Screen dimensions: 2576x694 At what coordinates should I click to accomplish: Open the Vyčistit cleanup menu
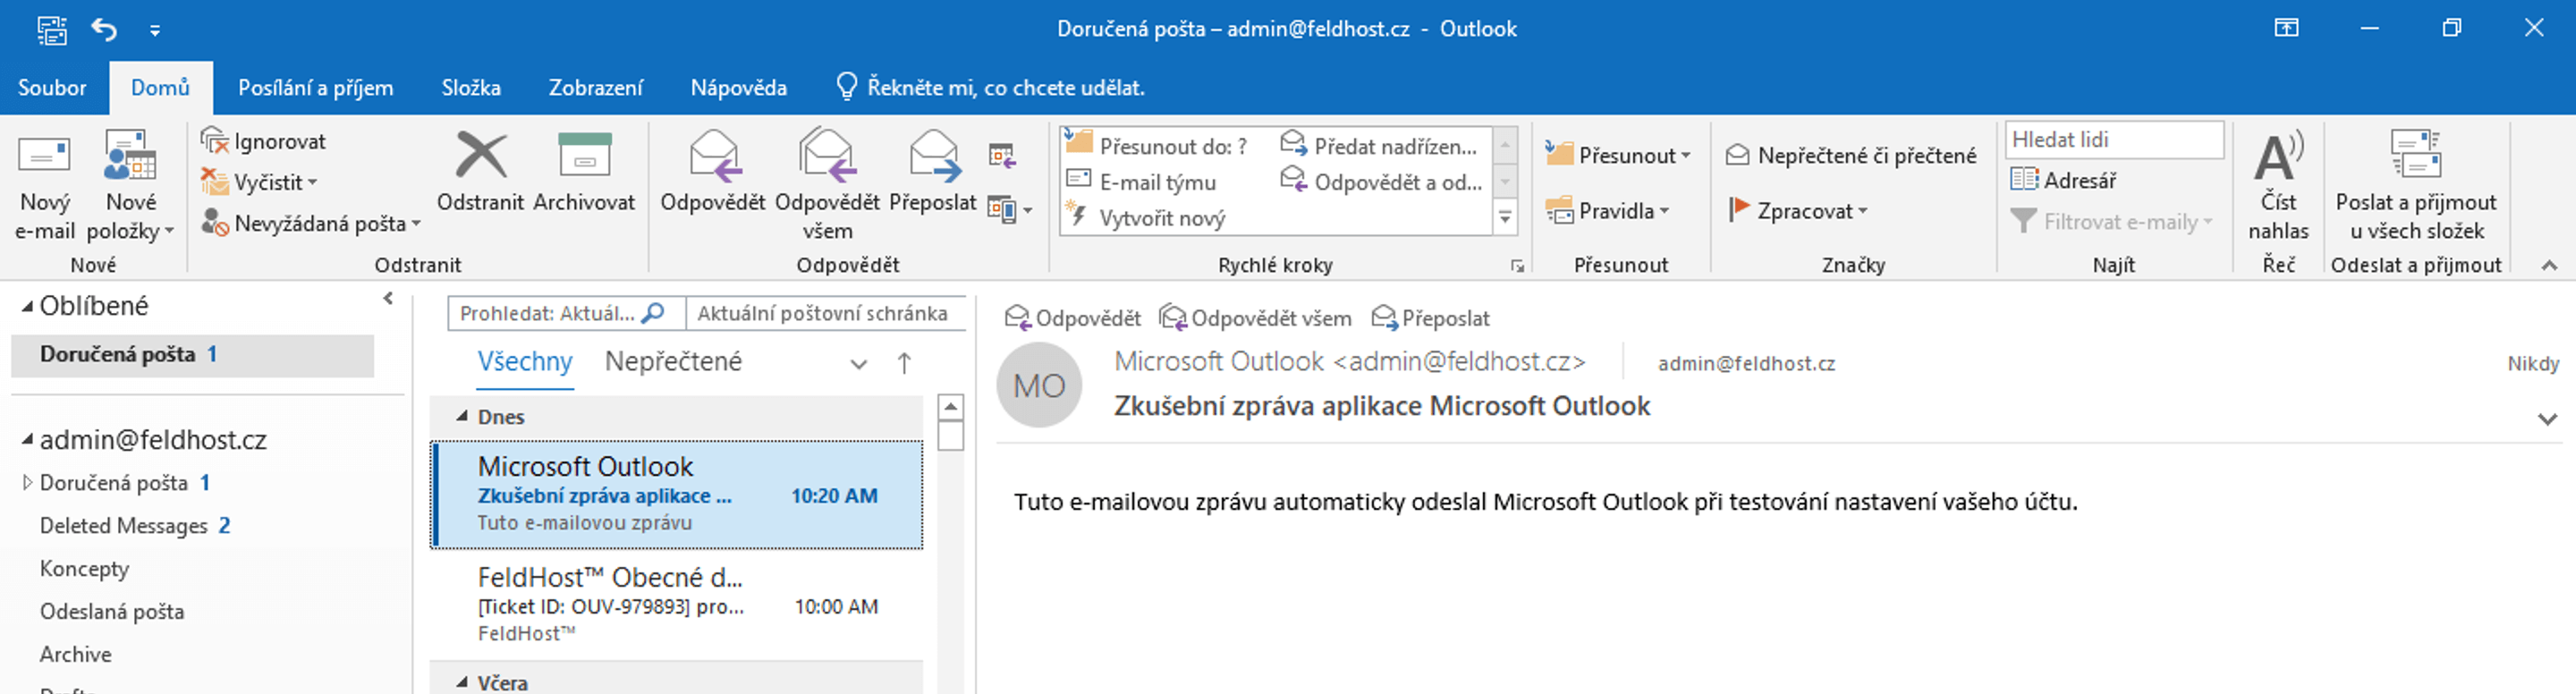[x=259, y=182]
